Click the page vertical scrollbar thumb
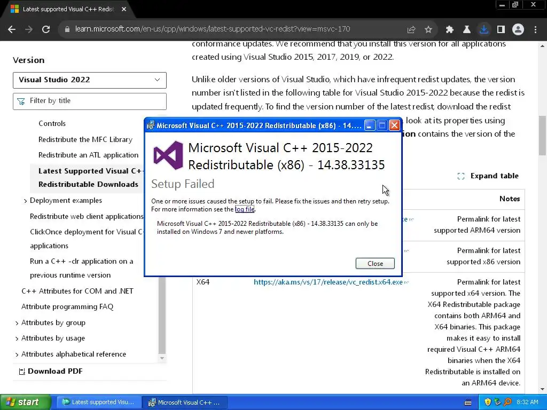The image size is (547, 410). 543,136
